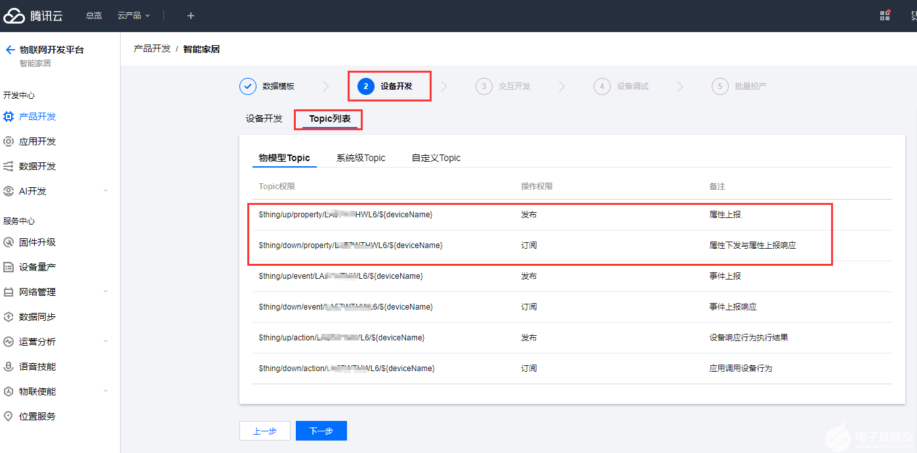This screenshot has height=453, width=917.
Task: Expand the 网络管理 sidebar section
Action: coord(106,292)
